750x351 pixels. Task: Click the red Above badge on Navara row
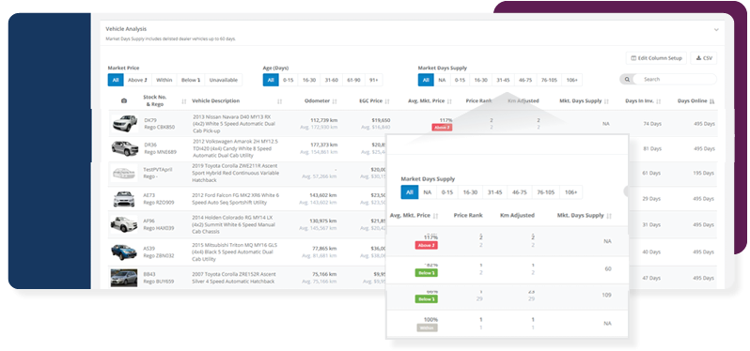pyautogui.click(x=442, y=128)
